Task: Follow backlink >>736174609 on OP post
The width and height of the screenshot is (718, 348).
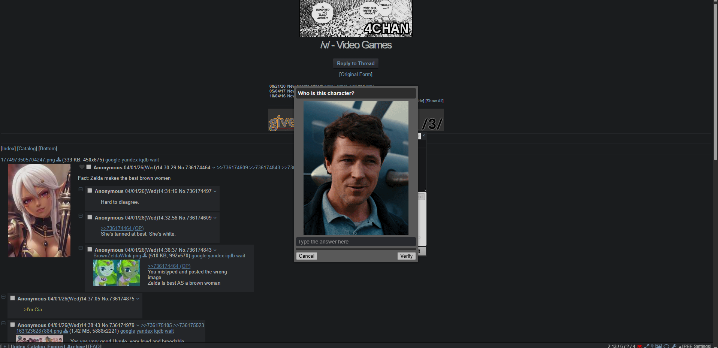Action: (232, 168)
